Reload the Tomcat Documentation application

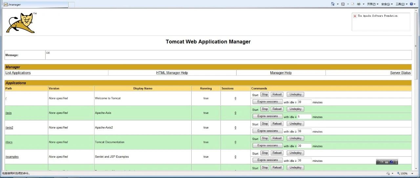[277, 138]
